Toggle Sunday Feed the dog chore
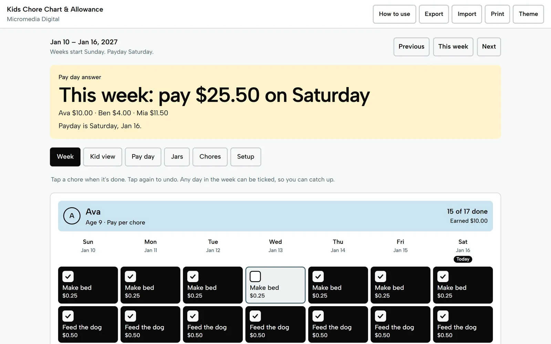The width and height of the screenshot is (551, 344). click(88, 324)
